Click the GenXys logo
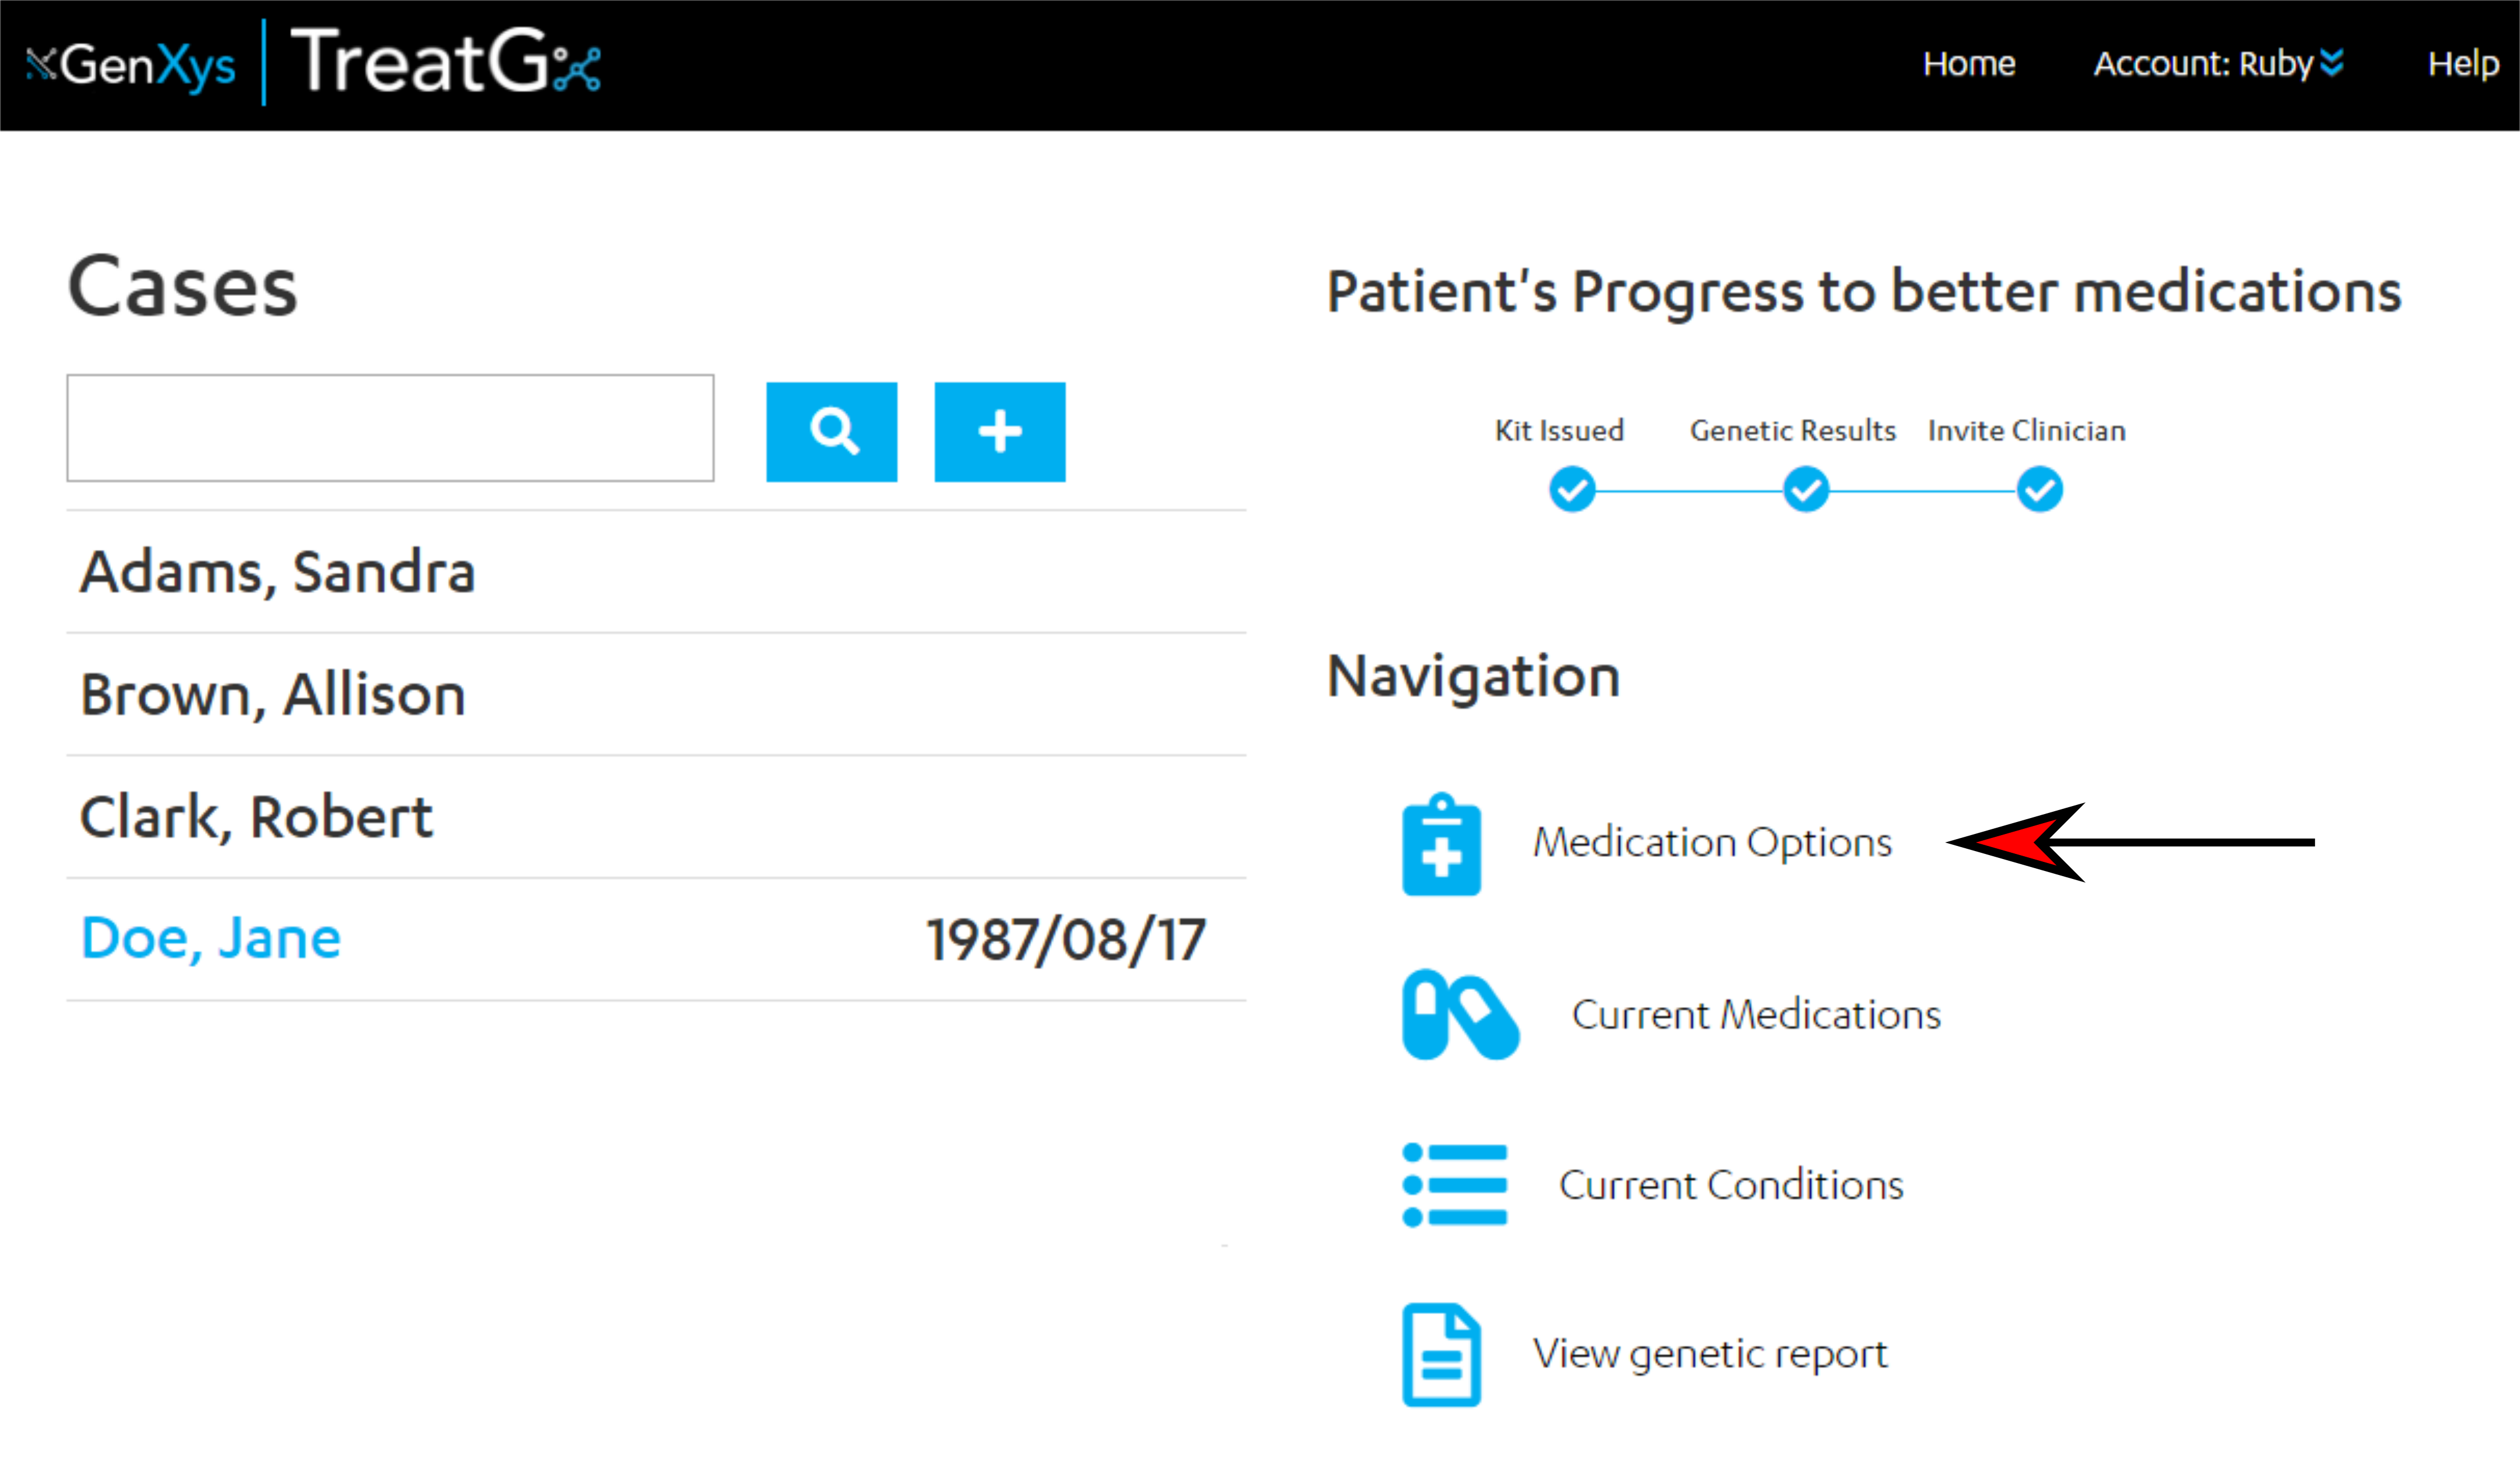This screenshot has width=2520, height=1467. tap(131, 65)
